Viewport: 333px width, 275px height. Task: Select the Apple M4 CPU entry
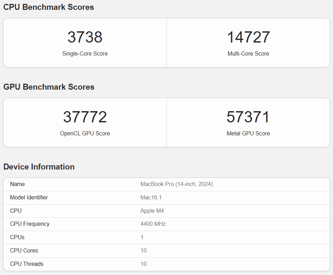click(152, 211)
